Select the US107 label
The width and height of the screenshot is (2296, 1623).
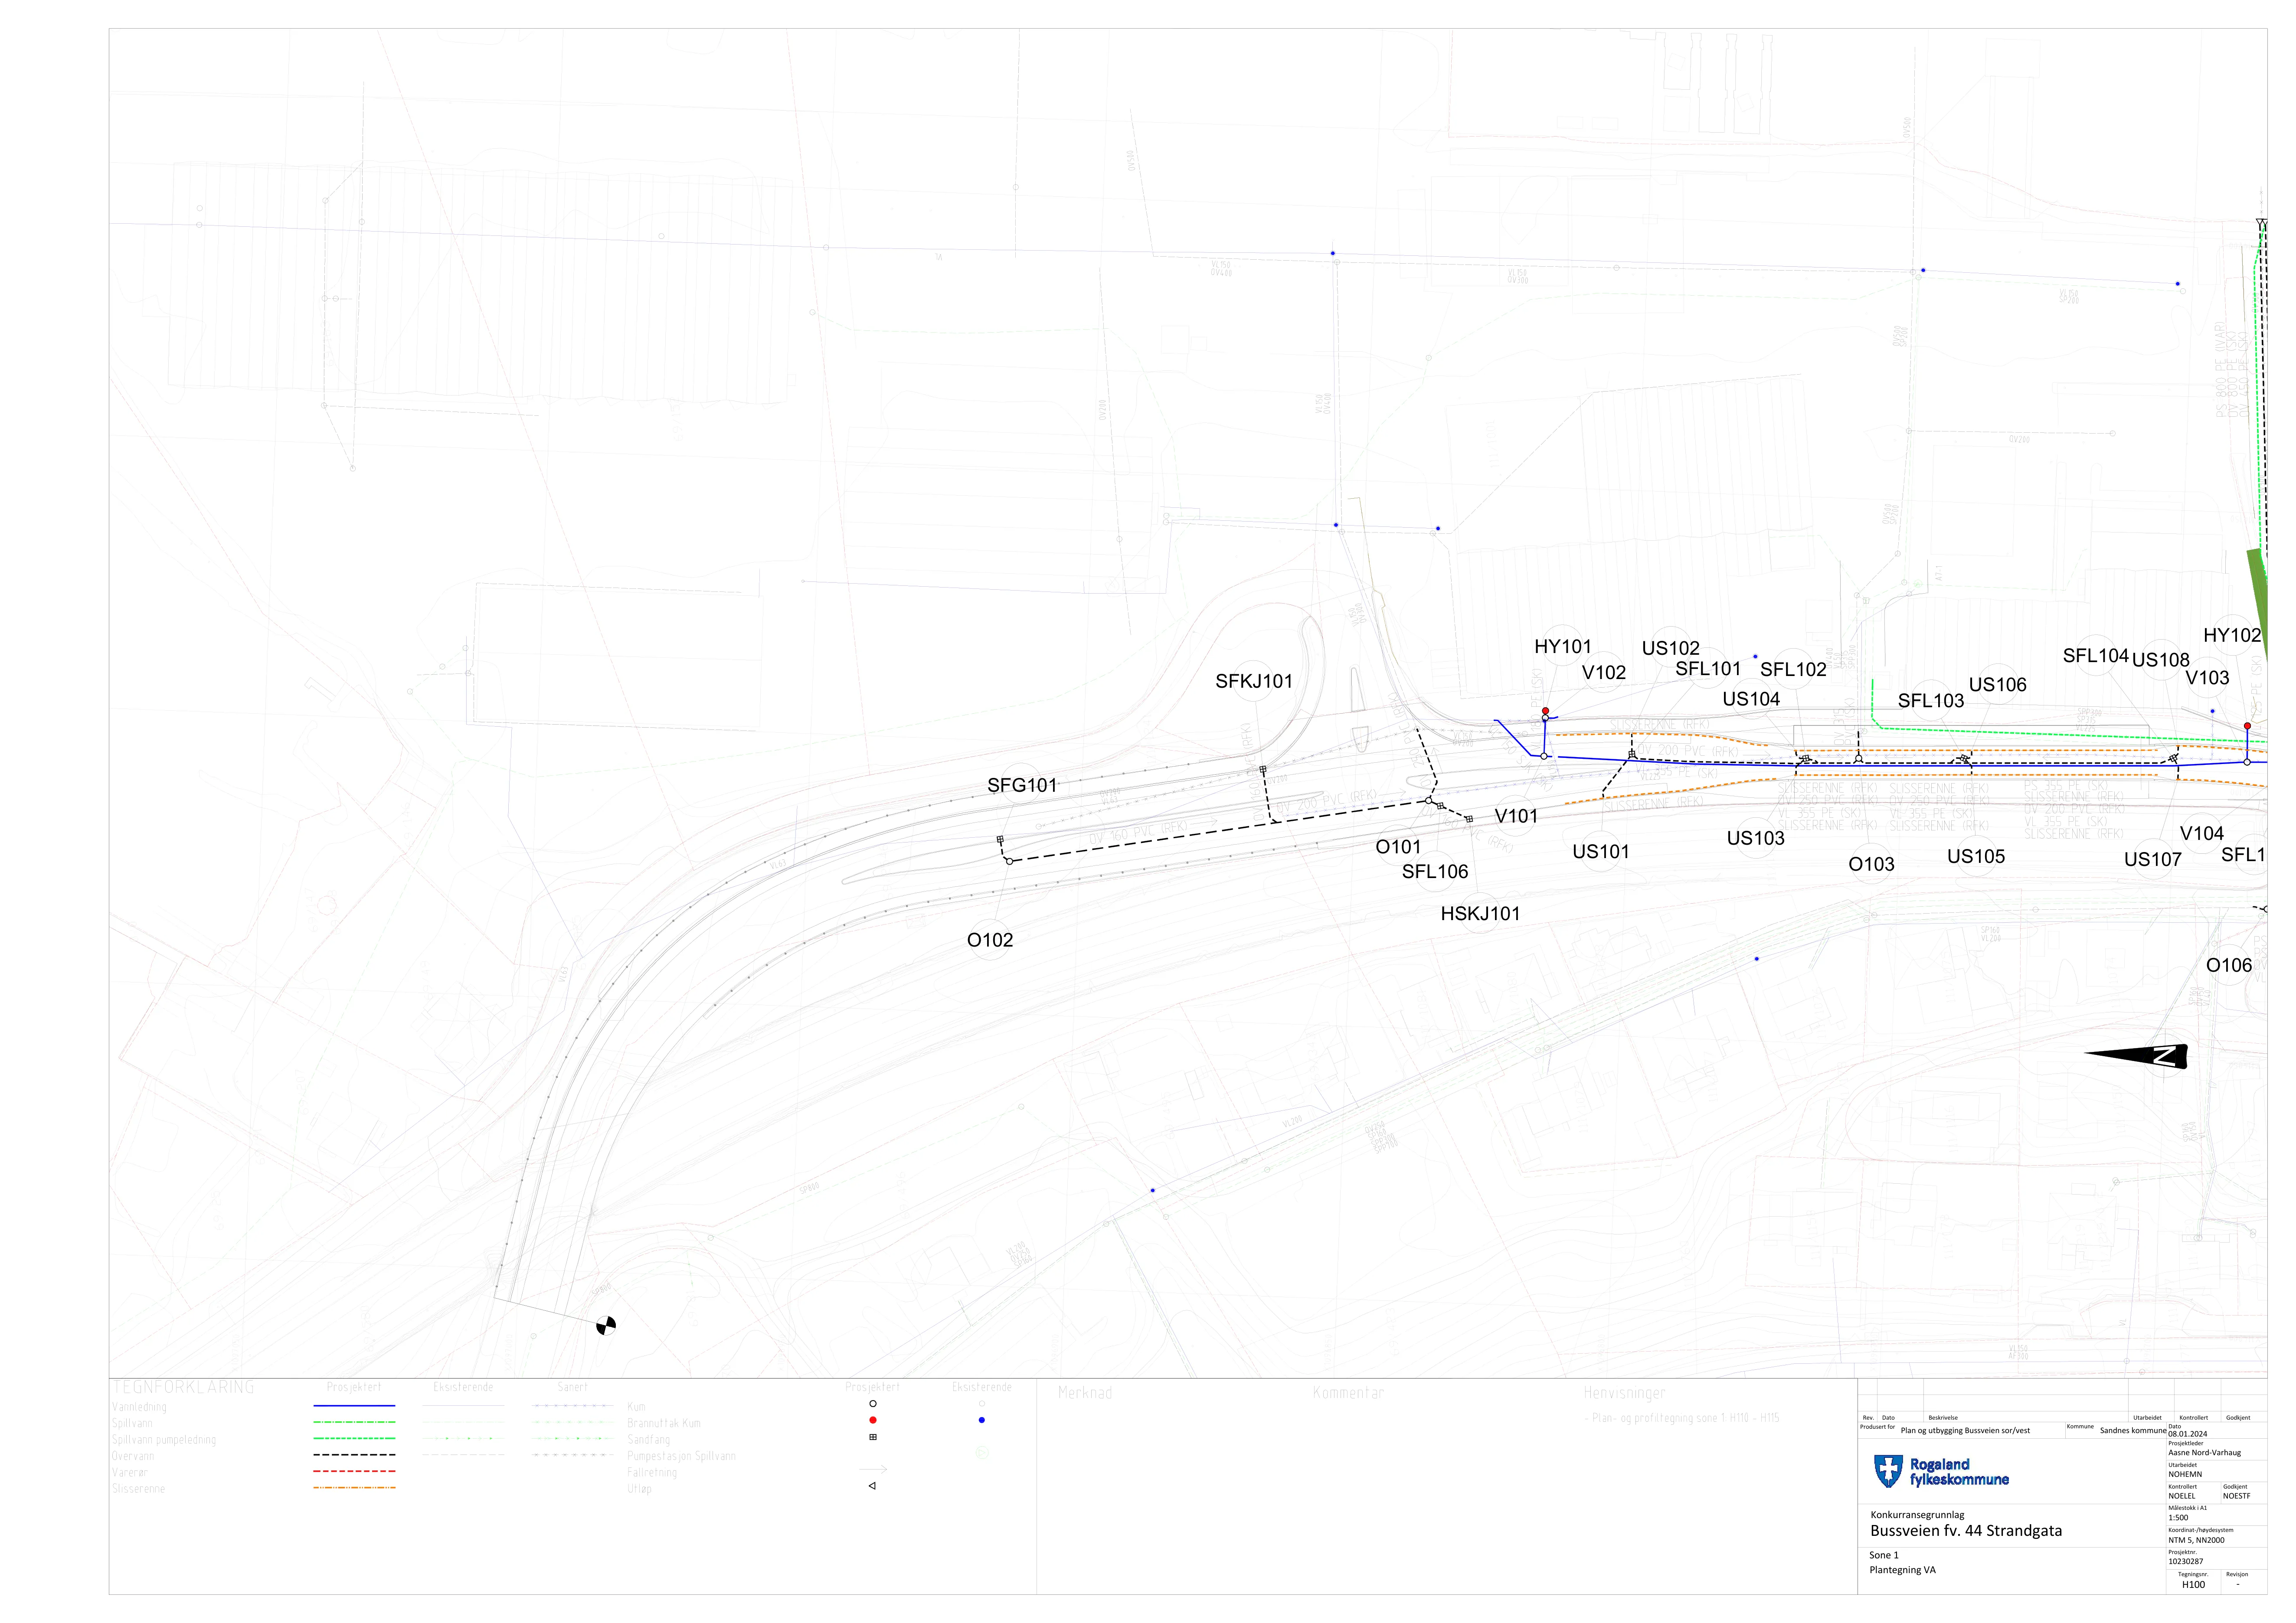pos(2153,860)
